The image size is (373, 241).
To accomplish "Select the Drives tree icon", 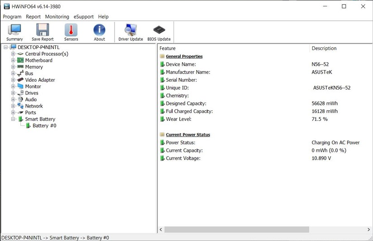I will [20, 93].
